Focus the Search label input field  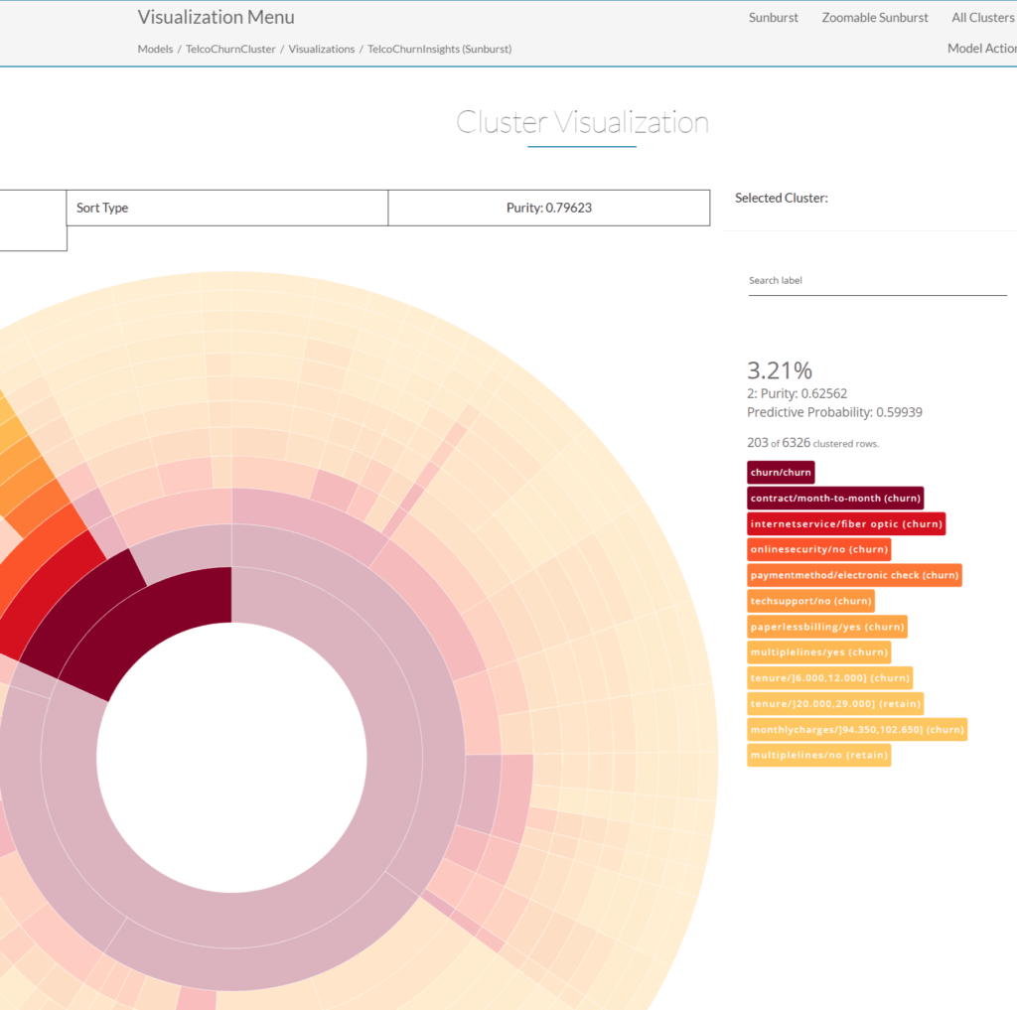(877, 281)
